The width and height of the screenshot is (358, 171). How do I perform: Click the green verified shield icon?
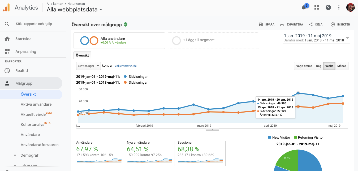click(126, 24)
